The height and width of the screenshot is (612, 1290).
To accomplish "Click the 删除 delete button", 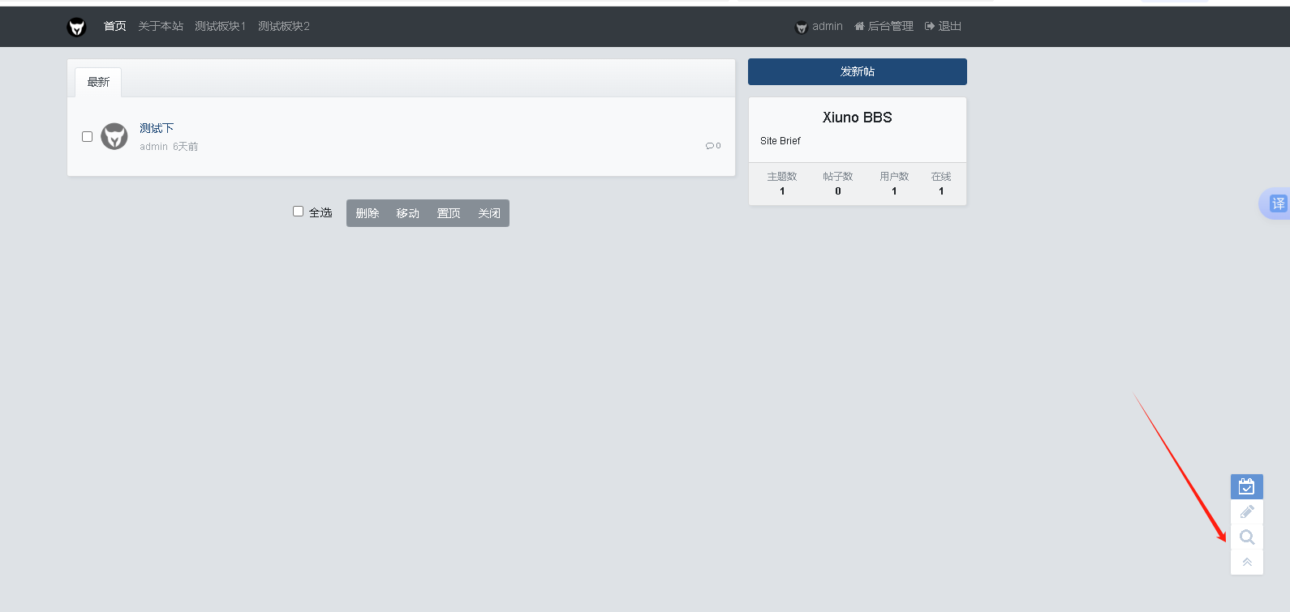I will point(367,213).
